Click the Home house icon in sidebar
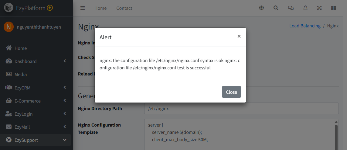Image resolution: width=347 pixels, height=150 pixels. 9,48
